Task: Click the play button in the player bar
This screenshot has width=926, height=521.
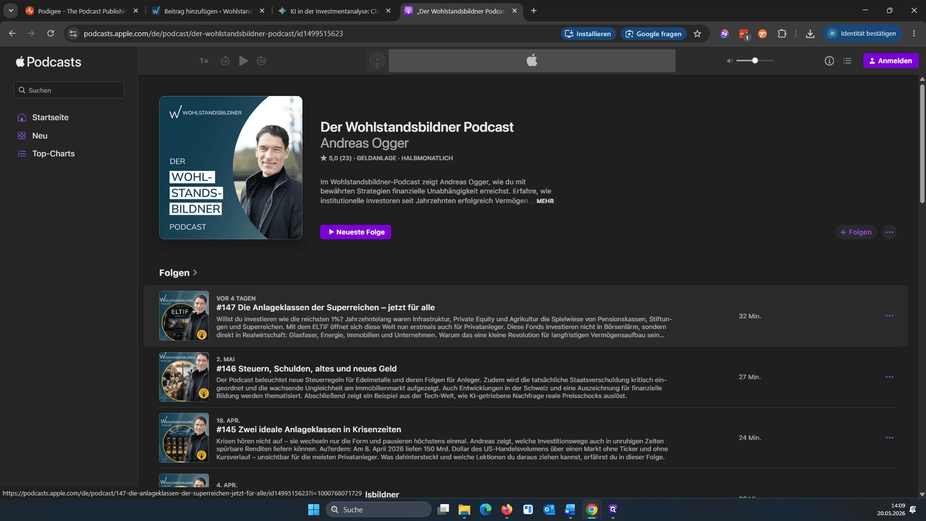Action: pyautogui.click(x=244, y=61)
